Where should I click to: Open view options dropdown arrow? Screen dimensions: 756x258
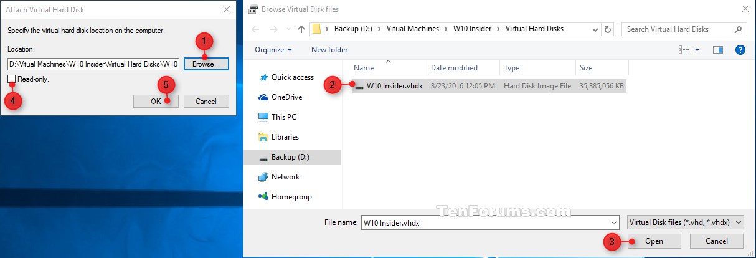click(x=697, y=50)
